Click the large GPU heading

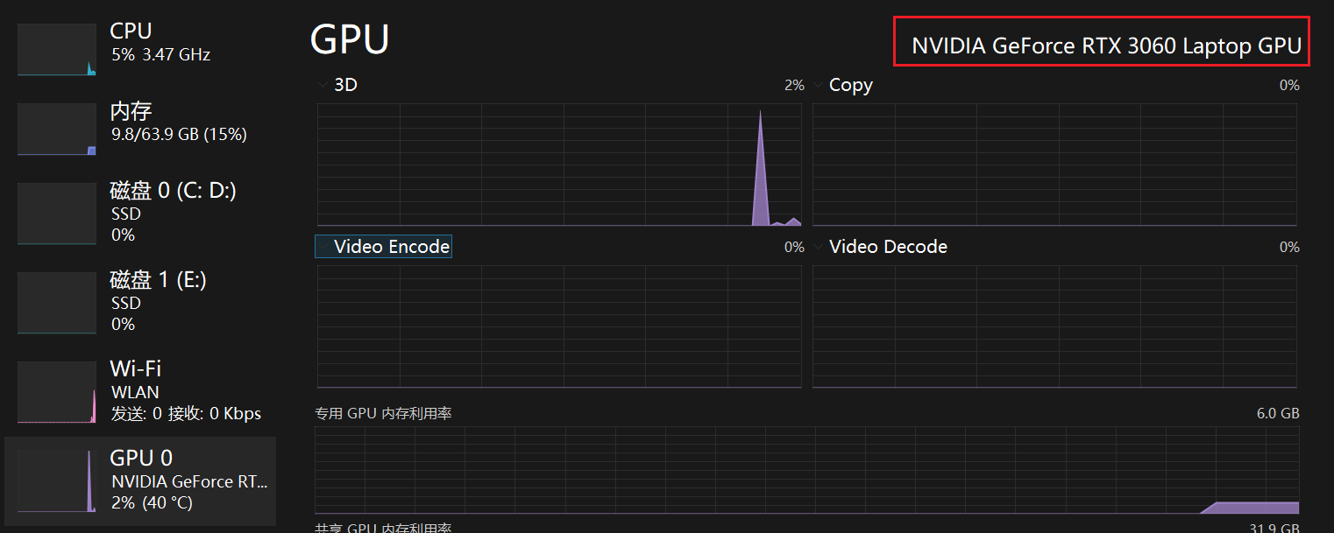coord(350,39)
